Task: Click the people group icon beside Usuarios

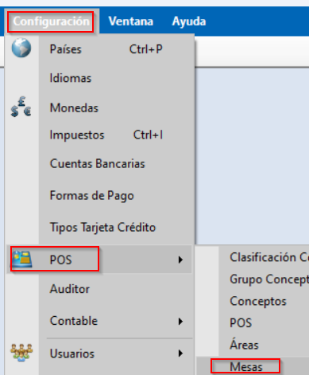Action: pyautogui.click(x=21, y=353)
